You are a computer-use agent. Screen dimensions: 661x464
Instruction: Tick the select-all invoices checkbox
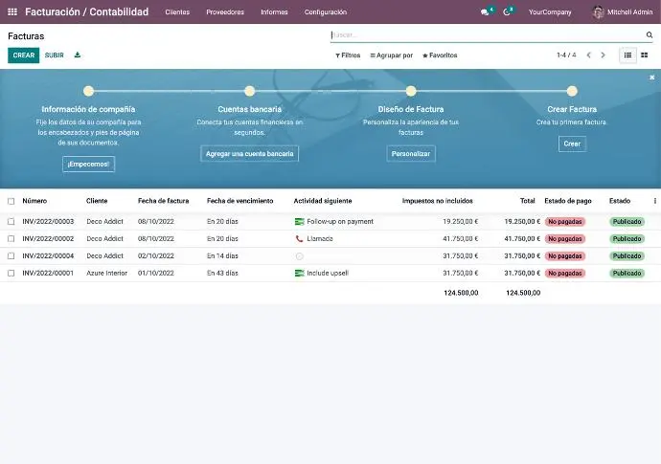coord(11,202)
